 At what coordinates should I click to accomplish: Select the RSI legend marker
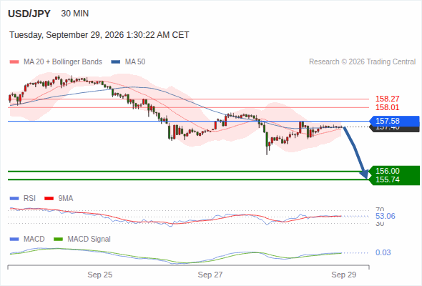14,199
